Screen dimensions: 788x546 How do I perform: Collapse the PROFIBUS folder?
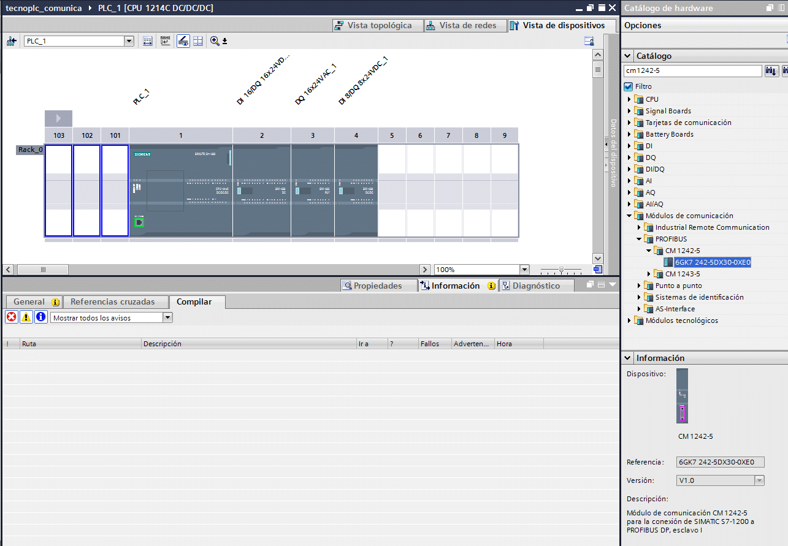click(x=639, y=239)
